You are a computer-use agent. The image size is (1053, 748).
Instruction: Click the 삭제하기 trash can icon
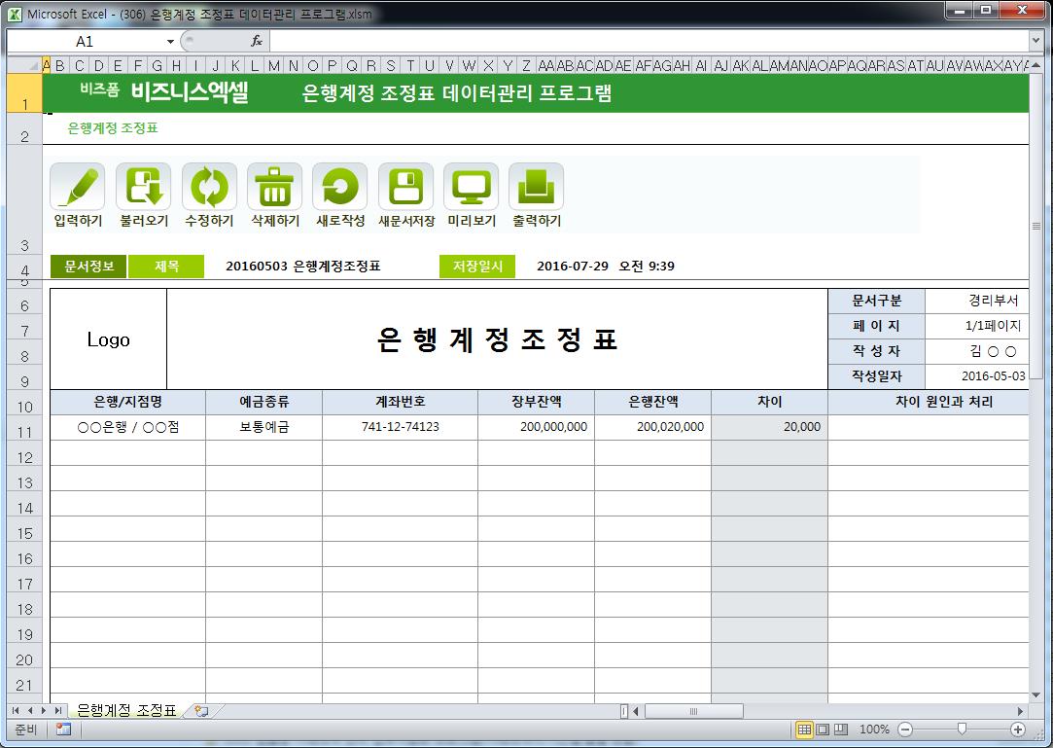274,187
